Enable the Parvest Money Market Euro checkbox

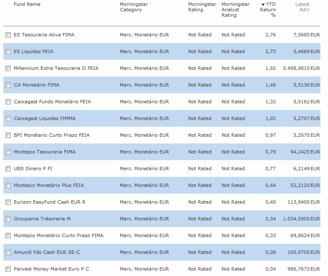click(8, 269)
